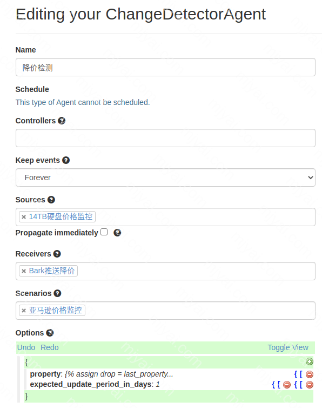Convert property value to object or array
322x408 pixels.
tap(298, 374)
